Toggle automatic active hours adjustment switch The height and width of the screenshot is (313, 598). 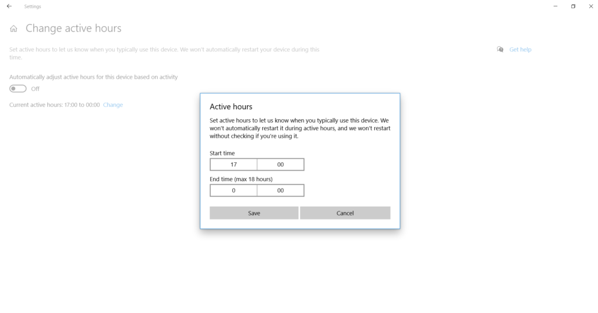18,89
